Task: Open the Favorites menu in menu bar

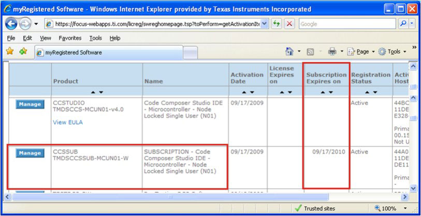Action: 69,38
